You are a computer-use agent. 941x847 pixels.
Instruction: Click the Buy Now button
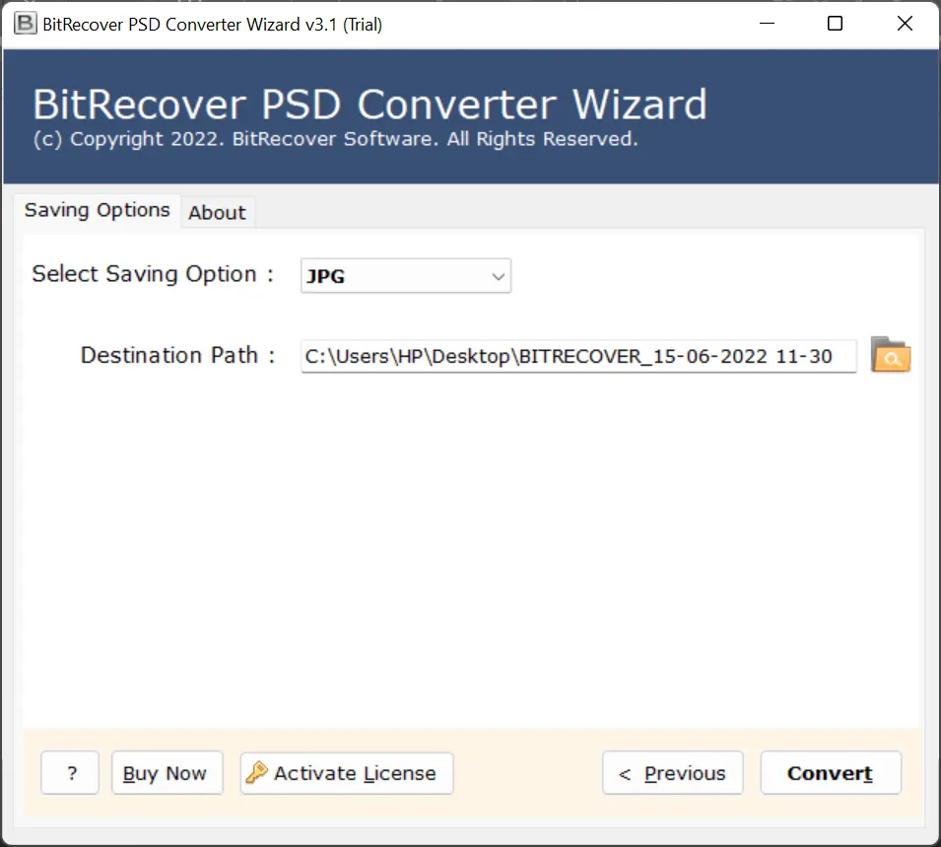(x=167, y=774)
